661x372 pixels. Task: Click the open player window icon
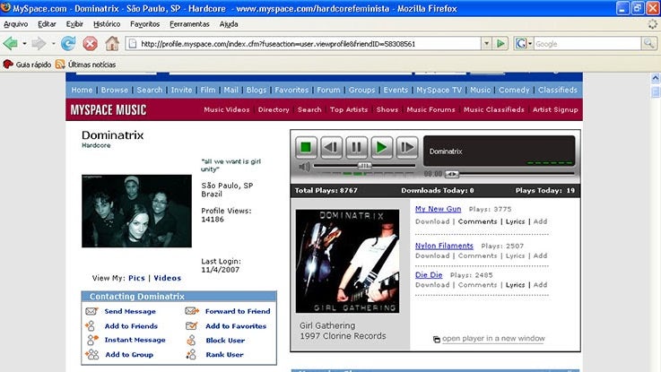click(437, 340)
